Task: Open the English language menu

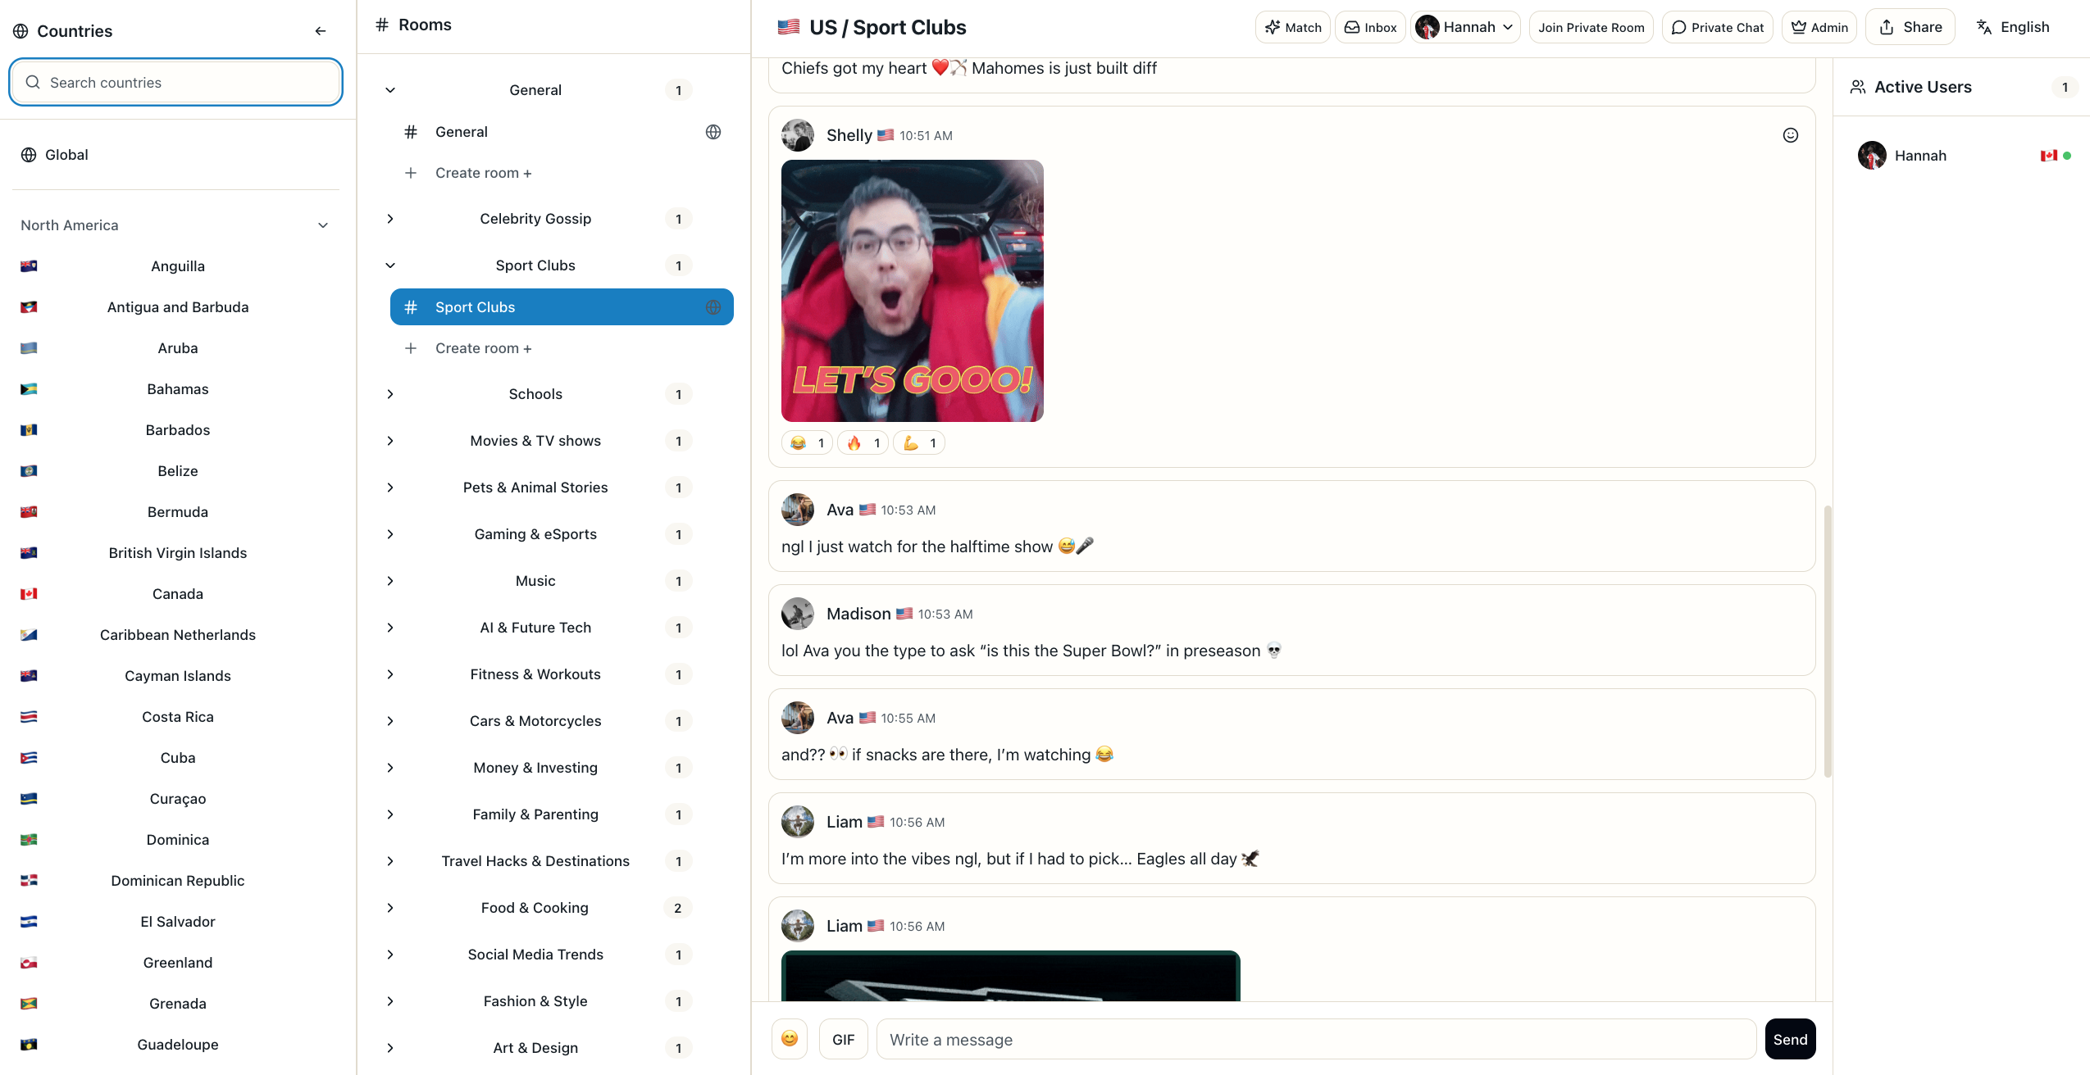Action: (2013, 26)
